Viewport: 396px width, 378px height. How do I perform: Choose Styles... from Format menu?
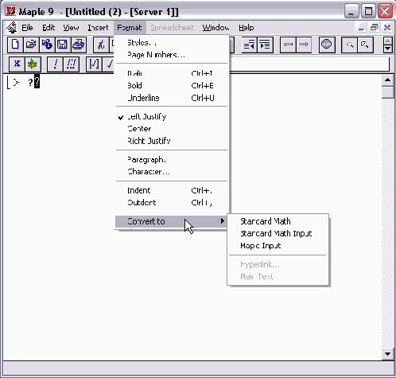click(172, 43)
